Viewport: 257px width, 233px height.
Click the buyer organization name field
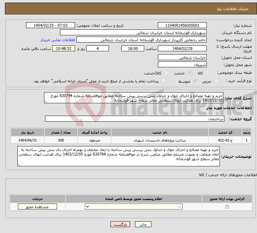133,32
